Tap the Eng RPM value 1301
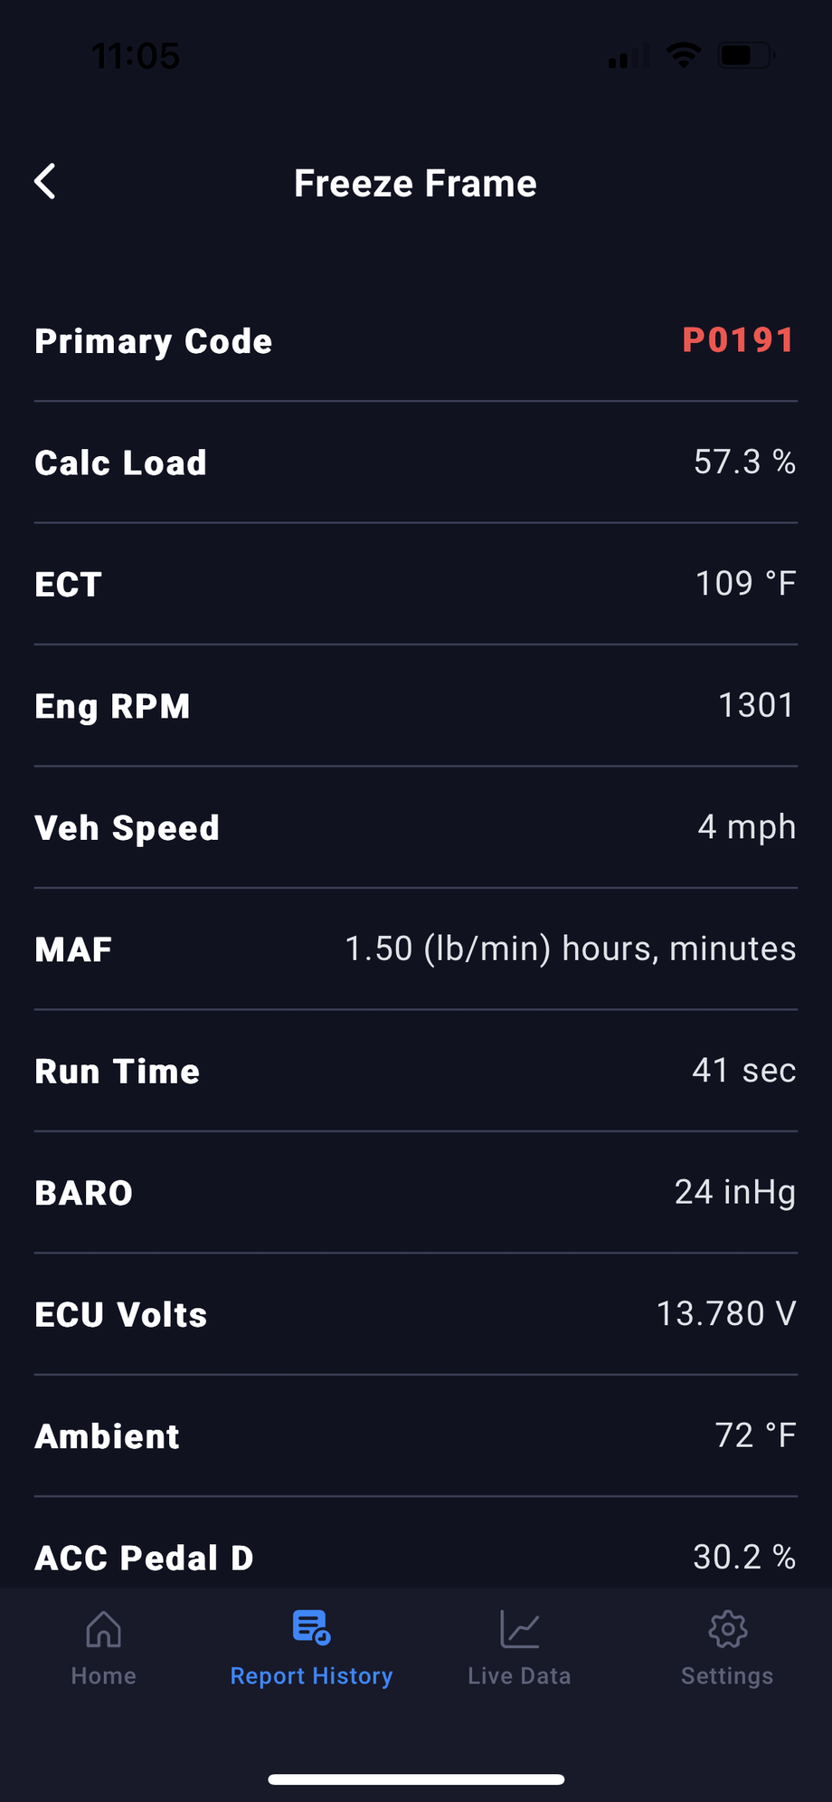The image size is (832, 1802). 756,705
